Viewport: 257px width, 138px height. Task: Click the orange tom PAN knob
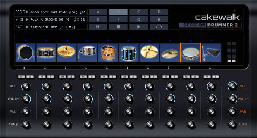click(108, 112)
